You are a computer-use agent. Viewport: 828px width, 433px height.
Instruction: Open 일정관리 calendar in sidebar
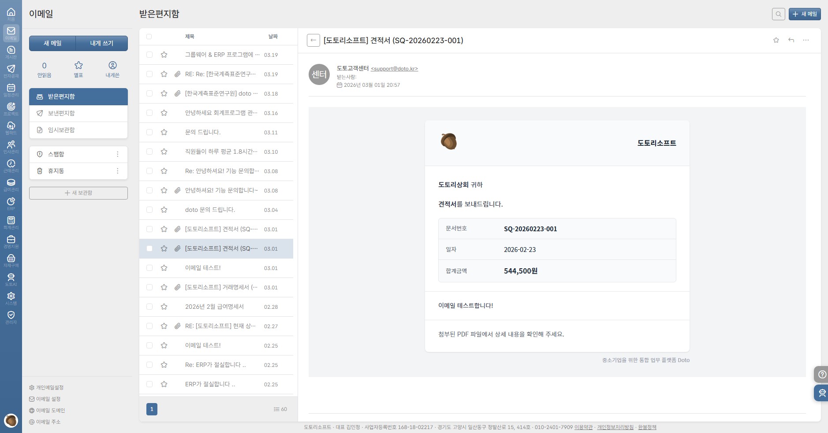[x=11, y=89]
